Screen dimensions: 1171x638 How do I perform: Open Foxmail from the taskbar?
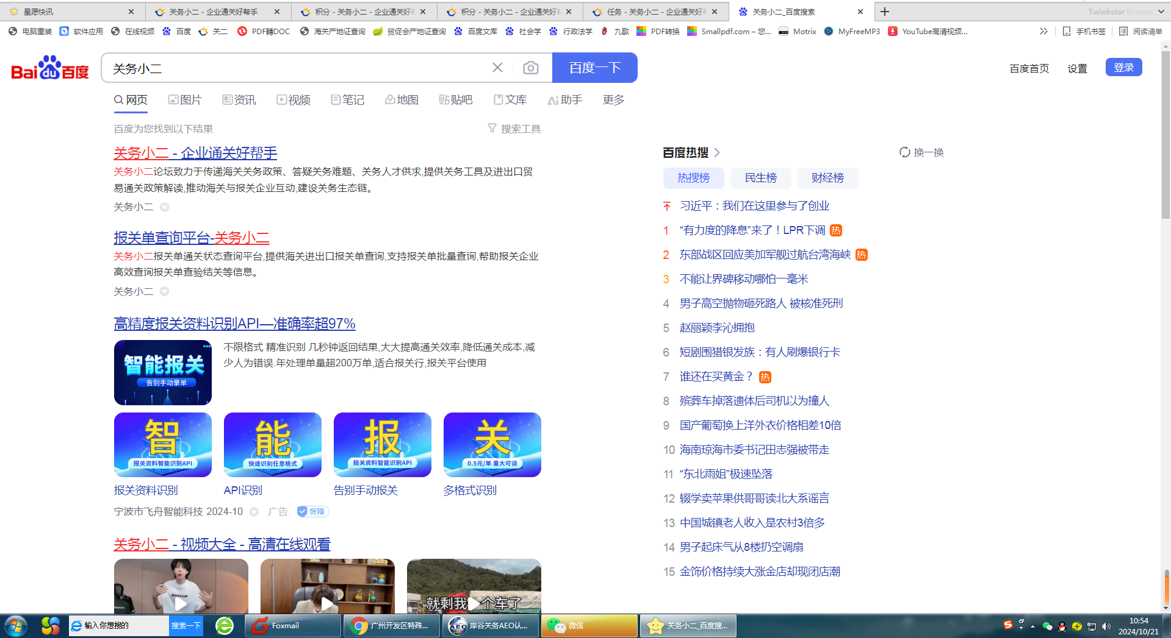tap(293, 626)
